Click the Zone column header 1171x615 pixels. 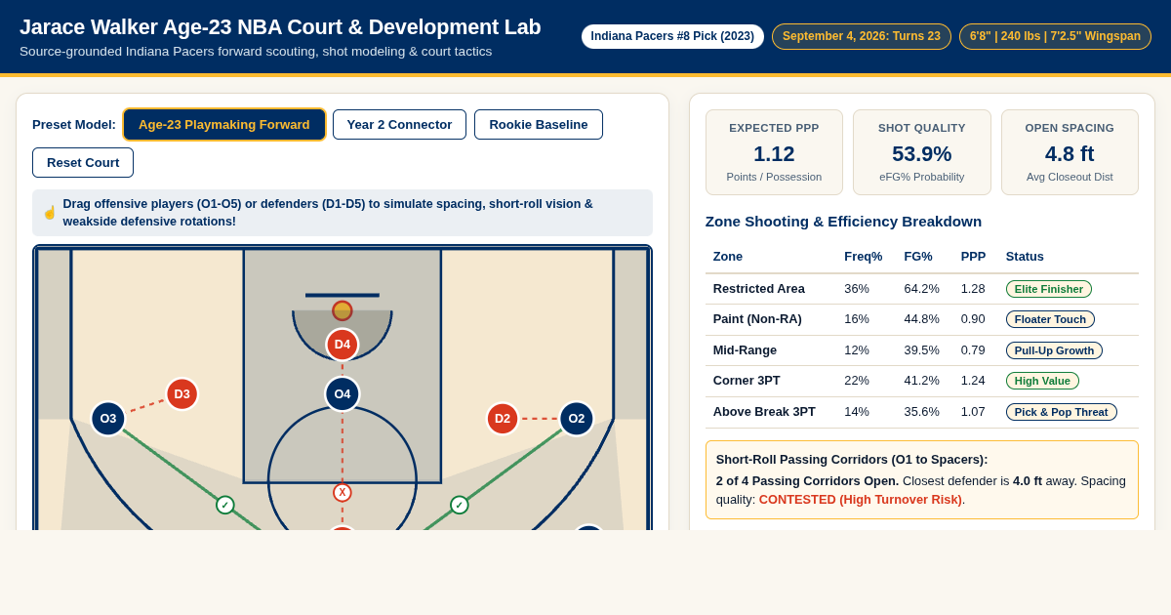(728, 257)
